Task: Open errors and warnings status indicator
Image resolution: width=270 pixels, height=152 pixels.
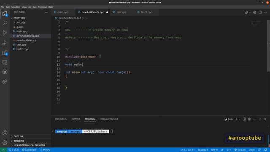Action: (x=13, y=150)
